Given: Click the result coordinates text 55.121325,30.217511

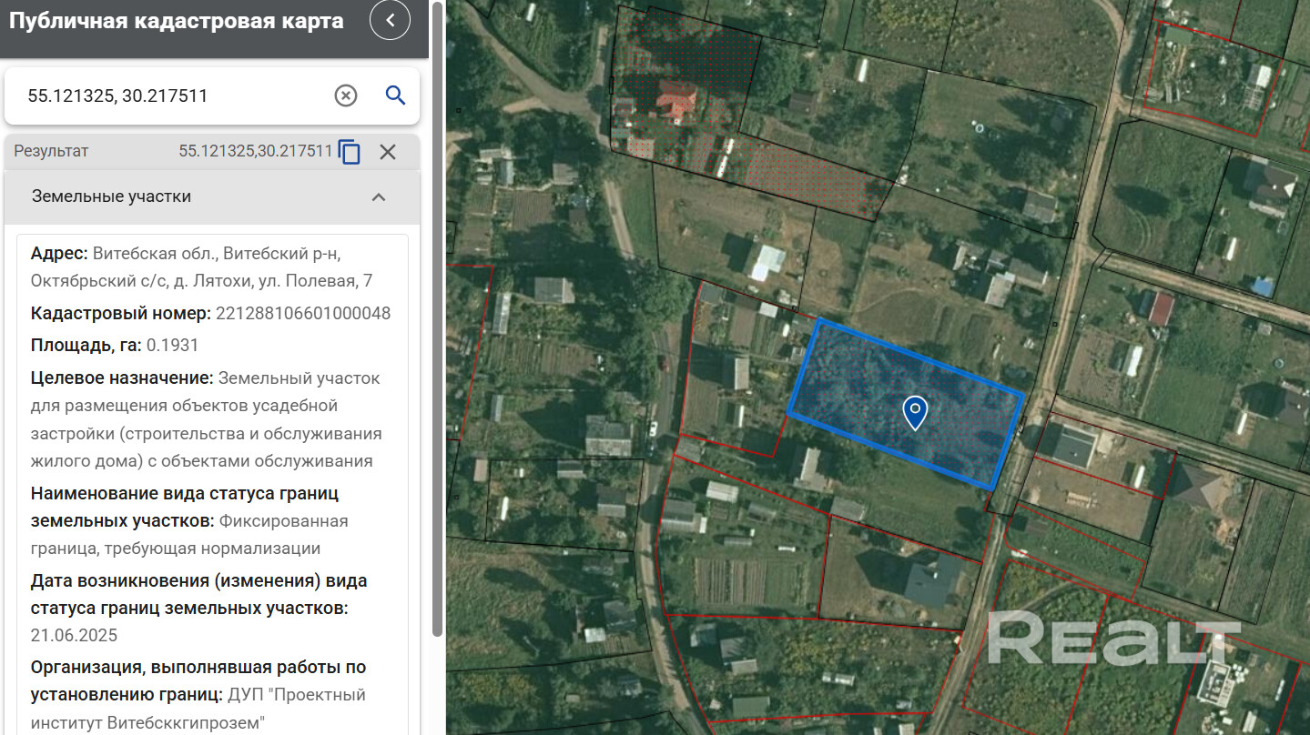Looking at the screenshot, I should coord(255,152).
